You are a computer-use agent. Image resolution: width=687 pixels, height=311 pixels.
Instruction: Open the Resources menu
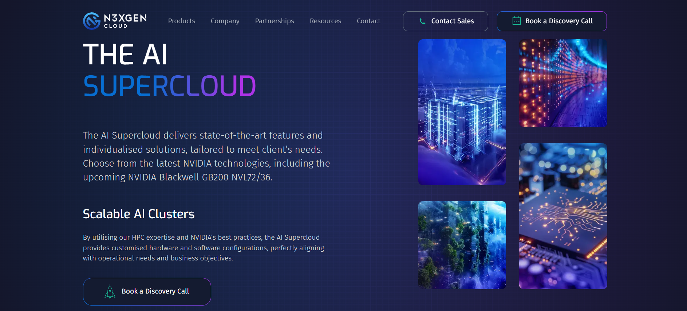[x=325, y=21]
